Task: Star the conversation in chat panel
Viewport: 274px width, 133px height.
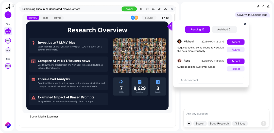Action: [x=263, y=6]
